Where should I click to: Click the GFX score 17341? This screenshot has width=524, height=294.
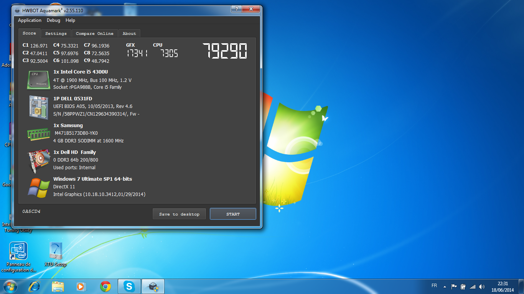[x=137, y=53]
